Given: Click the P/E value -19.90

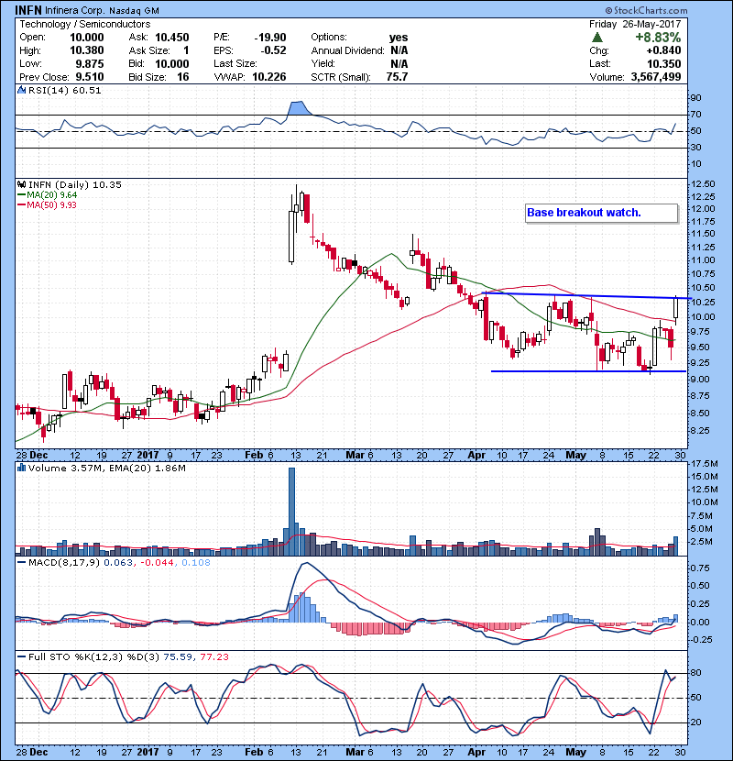Looking at the screenshot, I should tap(270, 38).
